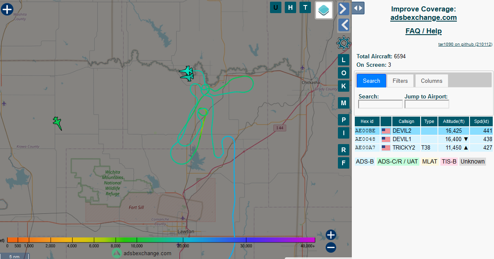Screen dimensions: 494x259
Task: Open the Search tab
Action: coord(371,81)
